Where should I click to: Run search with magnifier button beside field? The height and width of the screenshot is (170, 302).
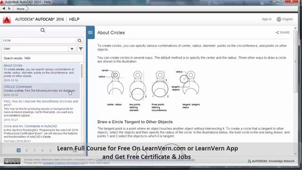(x=80, y=41)
